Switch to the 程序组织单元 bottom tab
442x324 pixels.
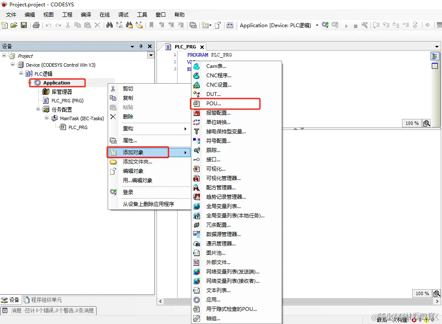[x=43, y=300]
